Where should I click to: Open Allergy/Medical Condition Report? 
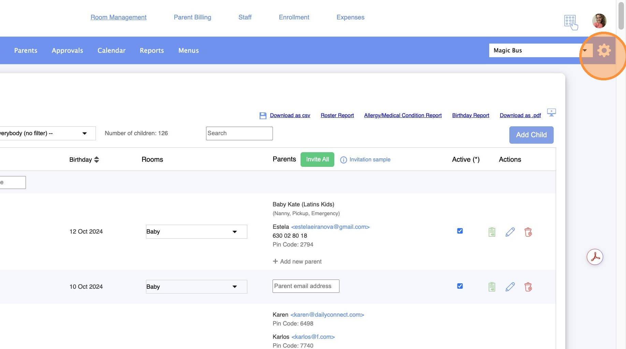click(403, 115)
